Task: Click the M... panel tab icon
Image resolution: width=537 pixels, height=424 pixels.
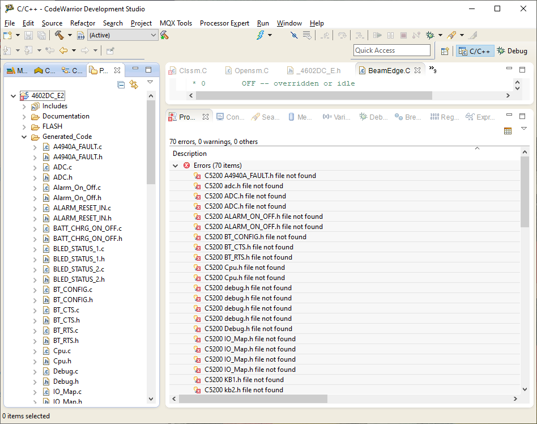Action: (11, 70)
